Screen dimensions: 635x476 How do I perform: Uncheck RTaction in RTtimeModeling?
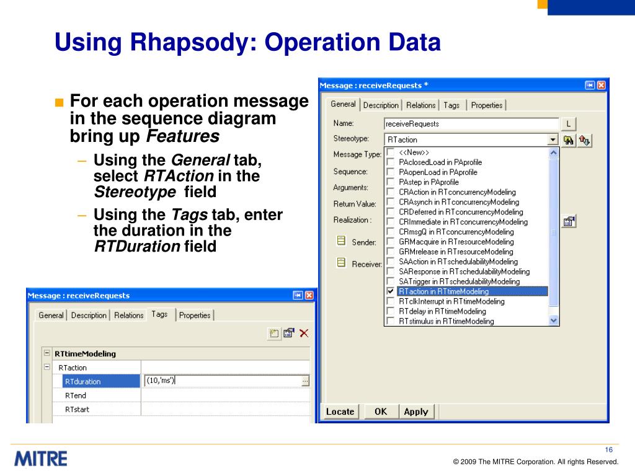point(391,291)
